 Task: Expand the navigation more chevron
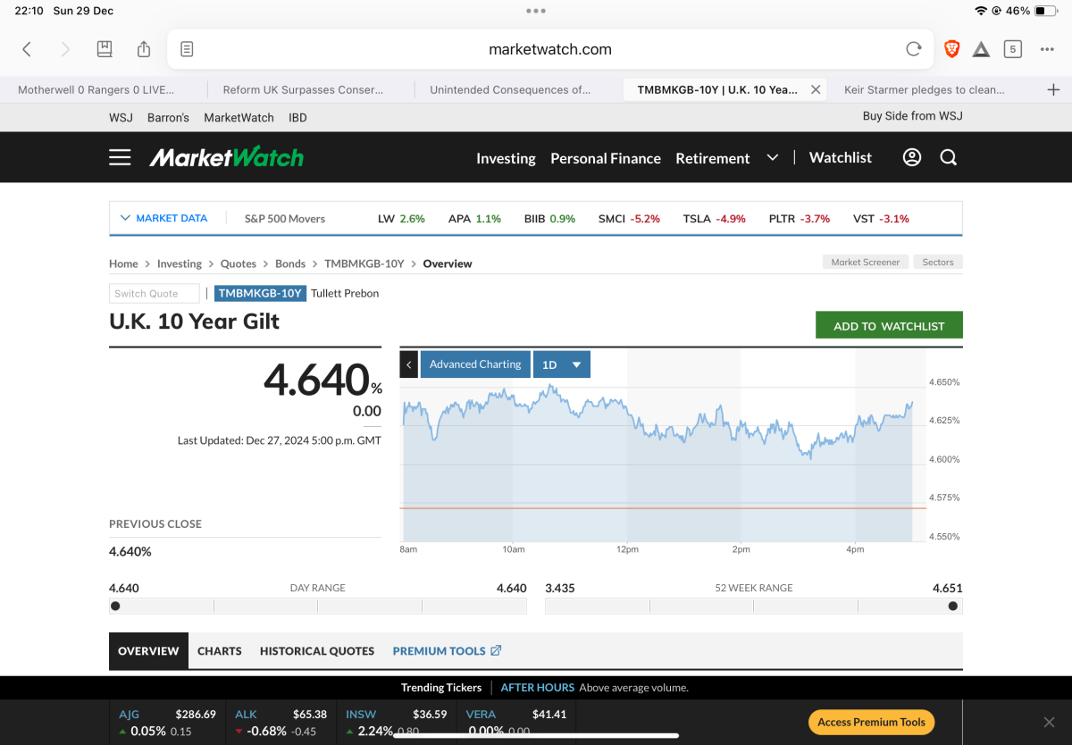773,158
